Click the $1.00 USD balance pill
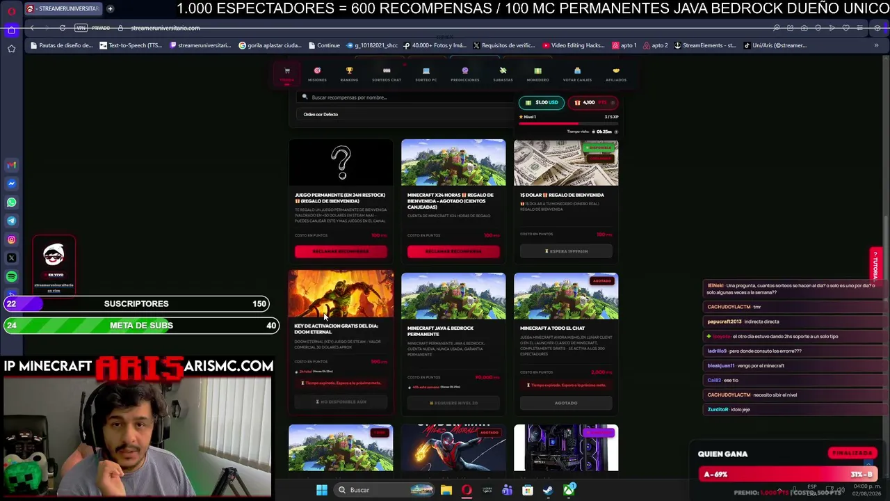 point(542,103)
